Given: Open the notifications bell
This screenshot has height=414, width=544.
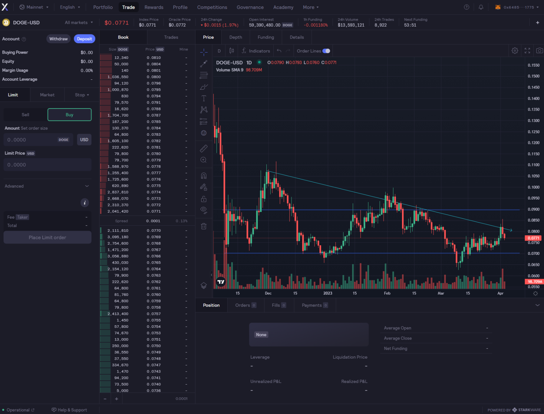Looking at the screenshot, I should click(x=481, y=7).
